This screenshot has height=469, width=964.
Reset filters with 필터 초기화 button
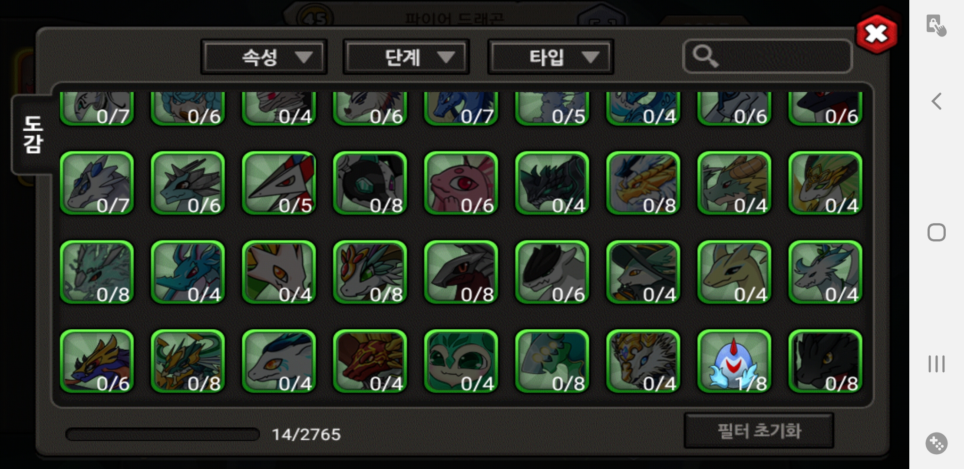[759, 431]
